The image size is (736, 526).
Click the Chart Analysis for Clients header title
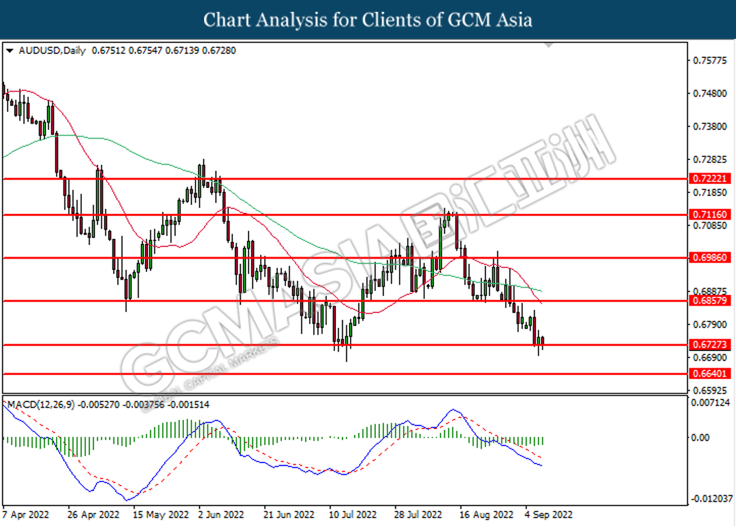368,20
